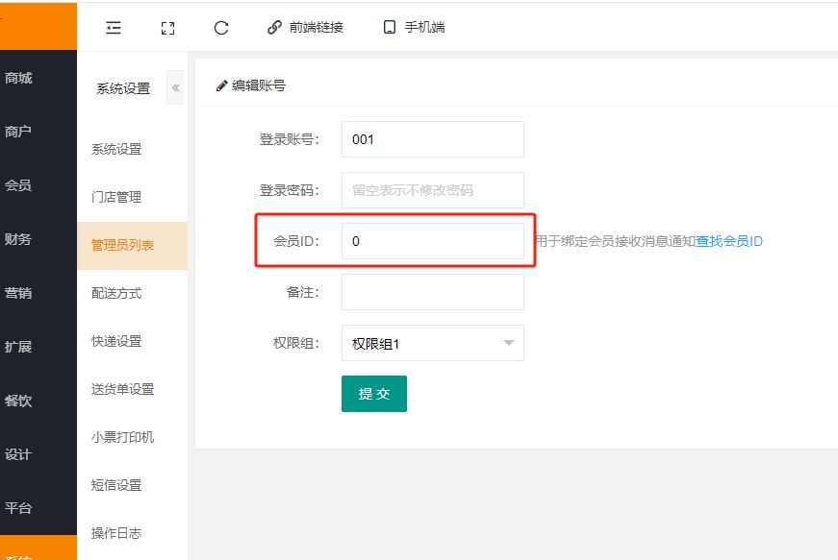Open the 营销 main navigation section

tap(18, 293)
